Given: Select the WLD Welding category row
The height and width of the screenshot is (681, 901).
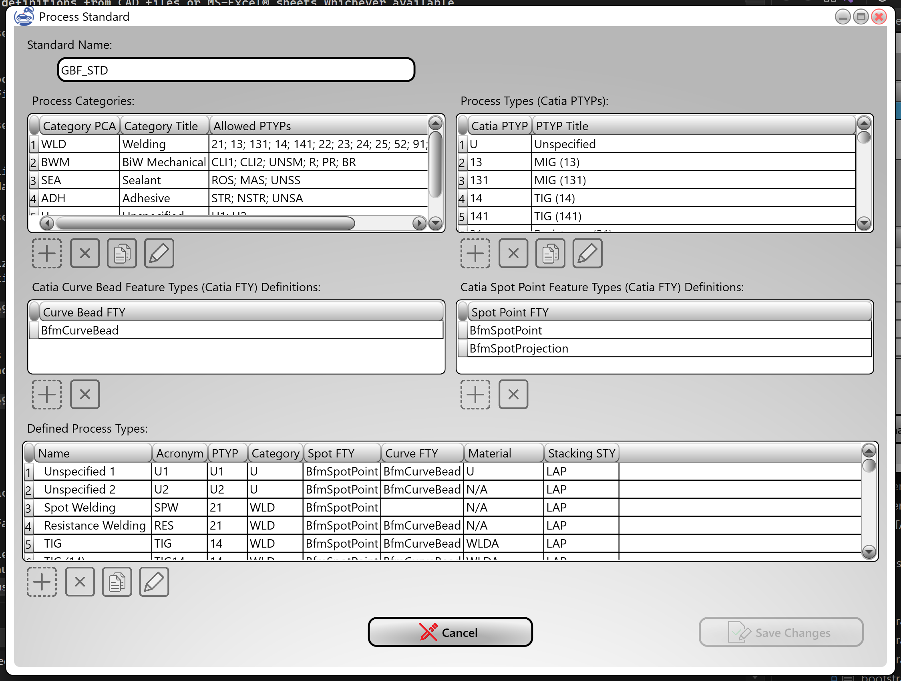Looking at the screenshot, I should 229,144.
